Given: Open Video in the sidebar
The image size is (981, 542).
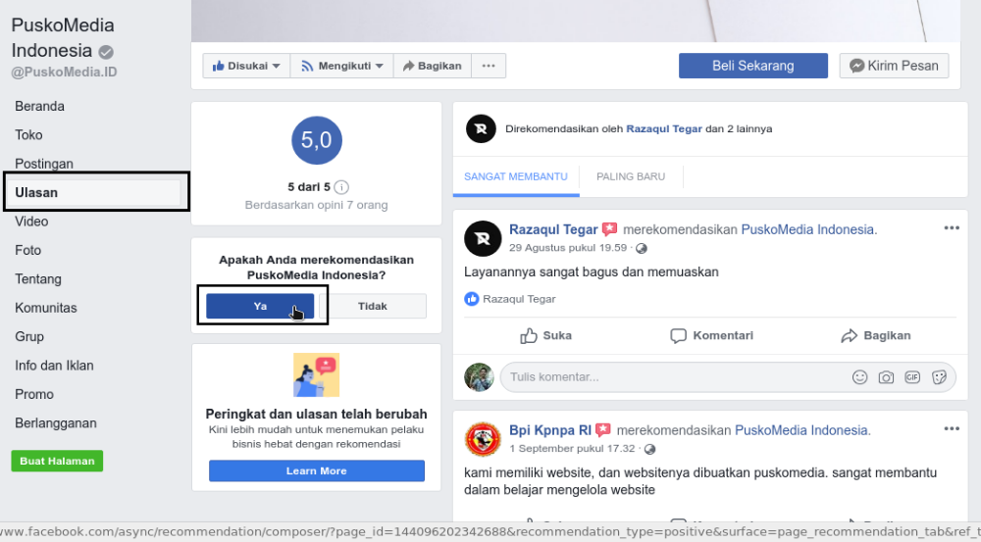Looking at the screenshot, I should [x=31, y=222].
